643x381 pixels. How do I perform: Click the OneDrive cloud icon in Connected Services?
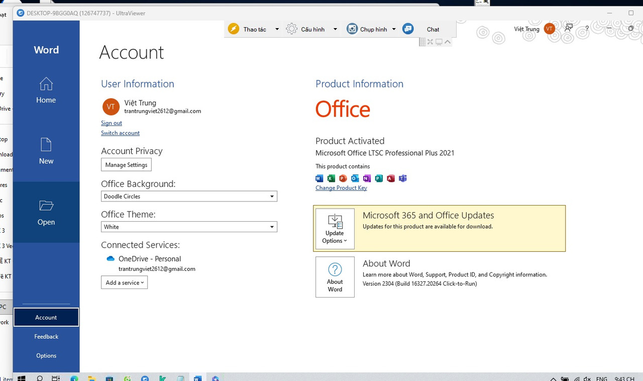pos(111,259)
